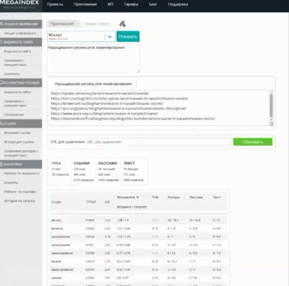Click the magnifier icon in Видимость сайта header
Viewport: 289px width, 286px height.
2,42
